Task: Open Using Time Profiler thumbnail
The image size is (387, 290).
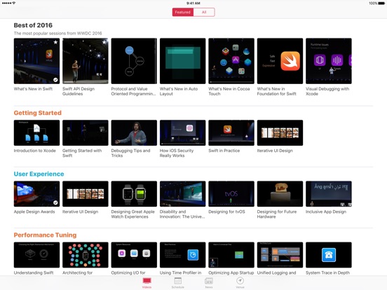Action: click(183, 255)
